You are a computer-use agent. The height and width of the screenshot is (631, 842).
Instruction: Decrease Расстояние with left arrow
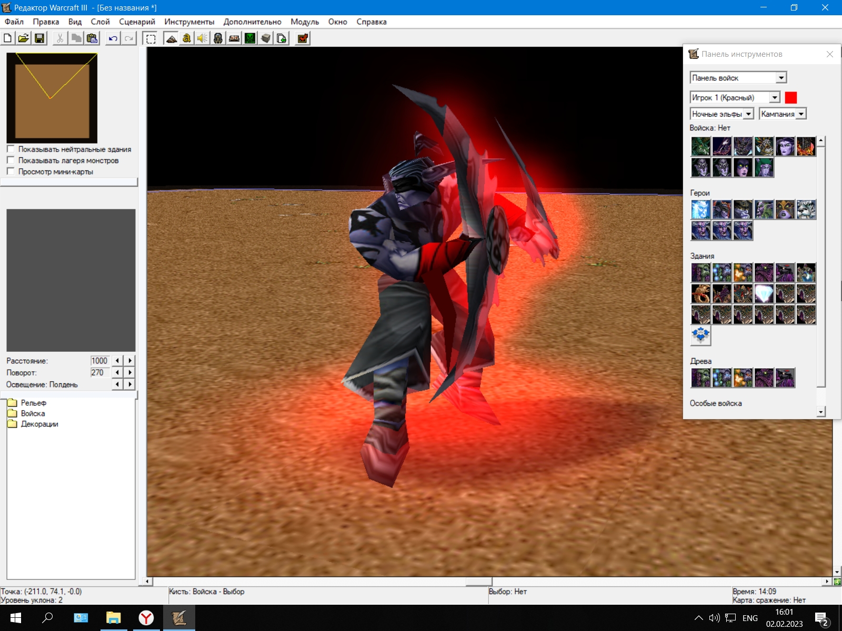coord(117,360)
